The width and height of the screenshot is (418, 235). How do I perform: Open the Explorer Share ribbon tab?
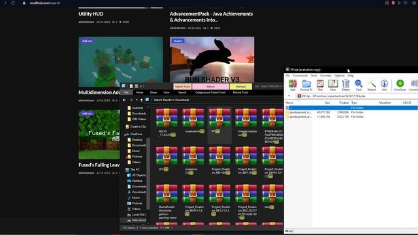pos(153,93)
